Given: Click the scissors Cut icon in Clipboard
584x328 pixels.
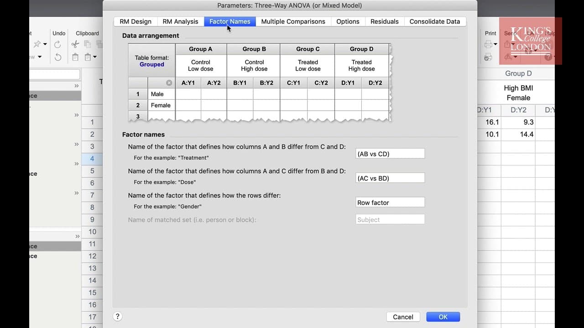Looking at the screenshot, I should point(75,44).
